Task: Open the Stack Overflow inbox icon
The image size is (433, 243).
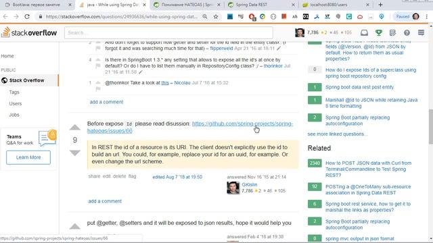Action: click(x=364, y=33)
